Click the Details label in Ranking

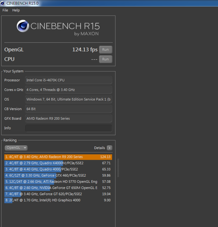[x=99, y=148]
